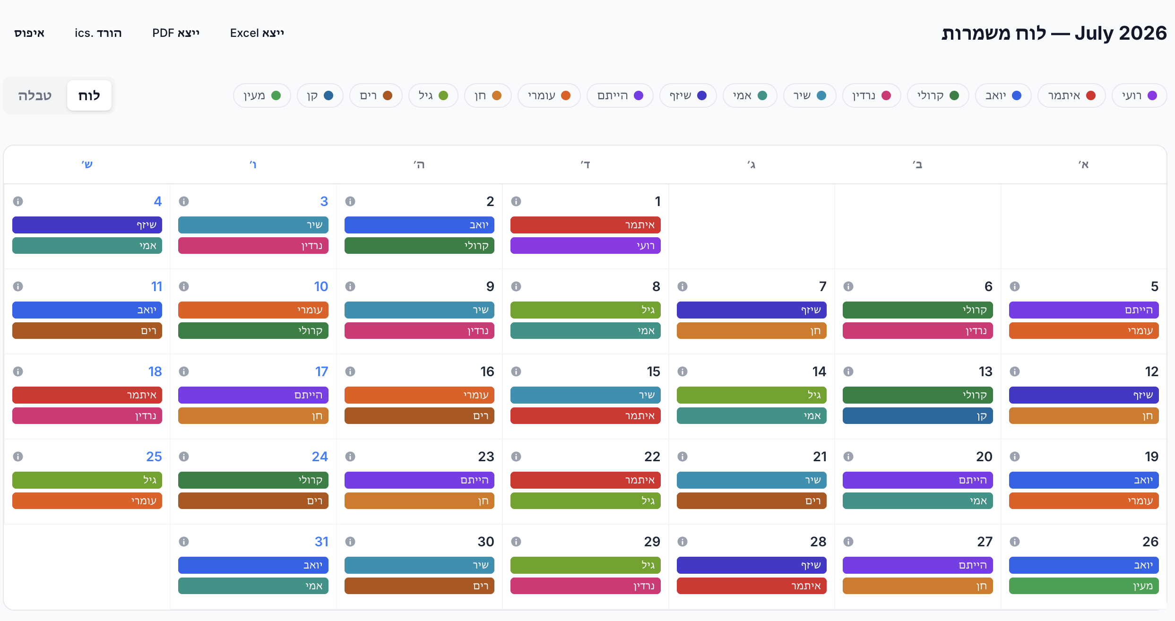Open the info icon for July 1
Image resolution: width=1175 pixels, height=621 pixels.
(x=516, y=201)
